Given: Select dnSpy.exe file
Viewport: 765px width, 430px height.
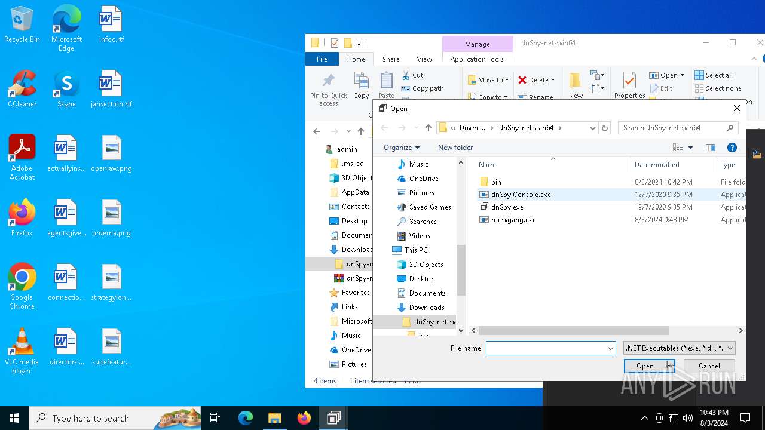Looking at the screenshot, I should 507,207.
